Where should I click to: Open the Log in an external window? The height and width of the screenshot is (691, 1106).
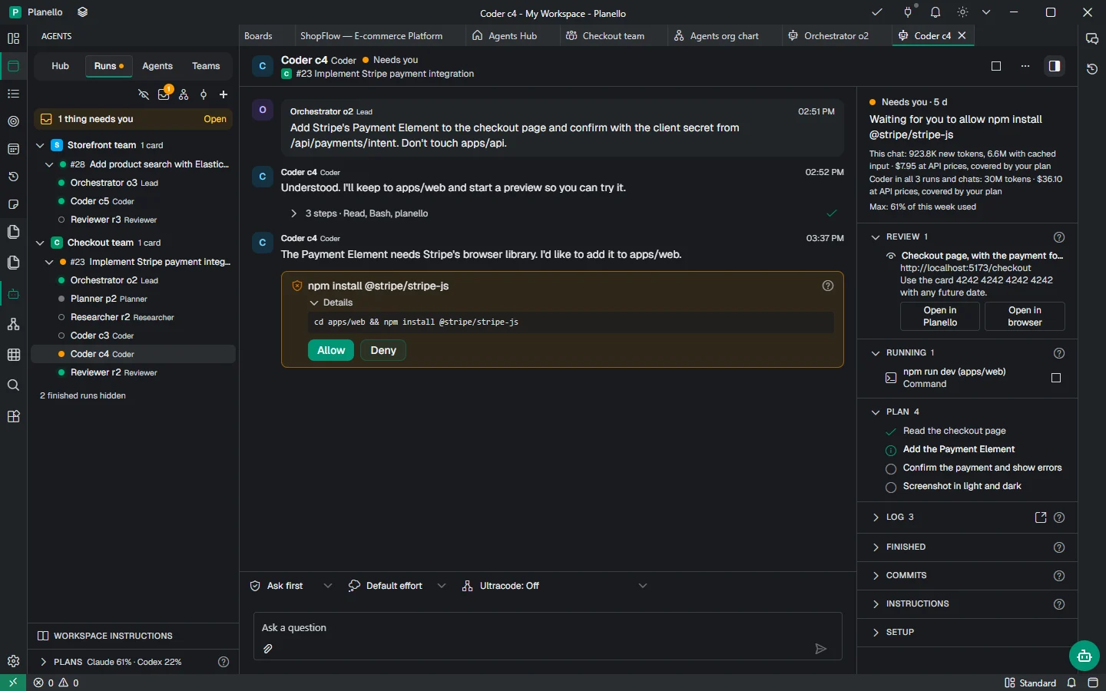point(1041,517)
